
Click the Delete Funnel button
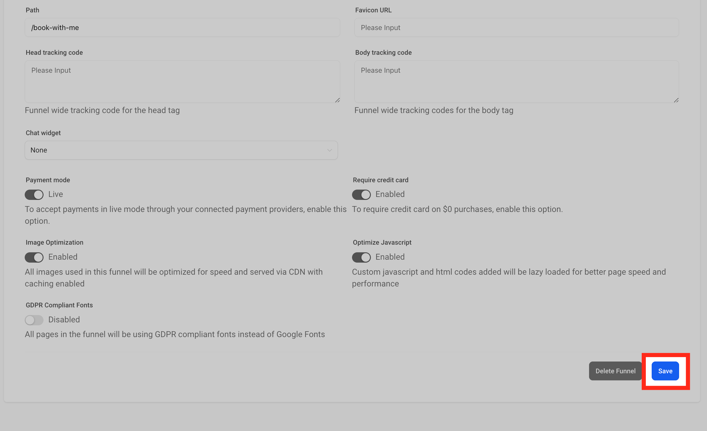[615, 371]
